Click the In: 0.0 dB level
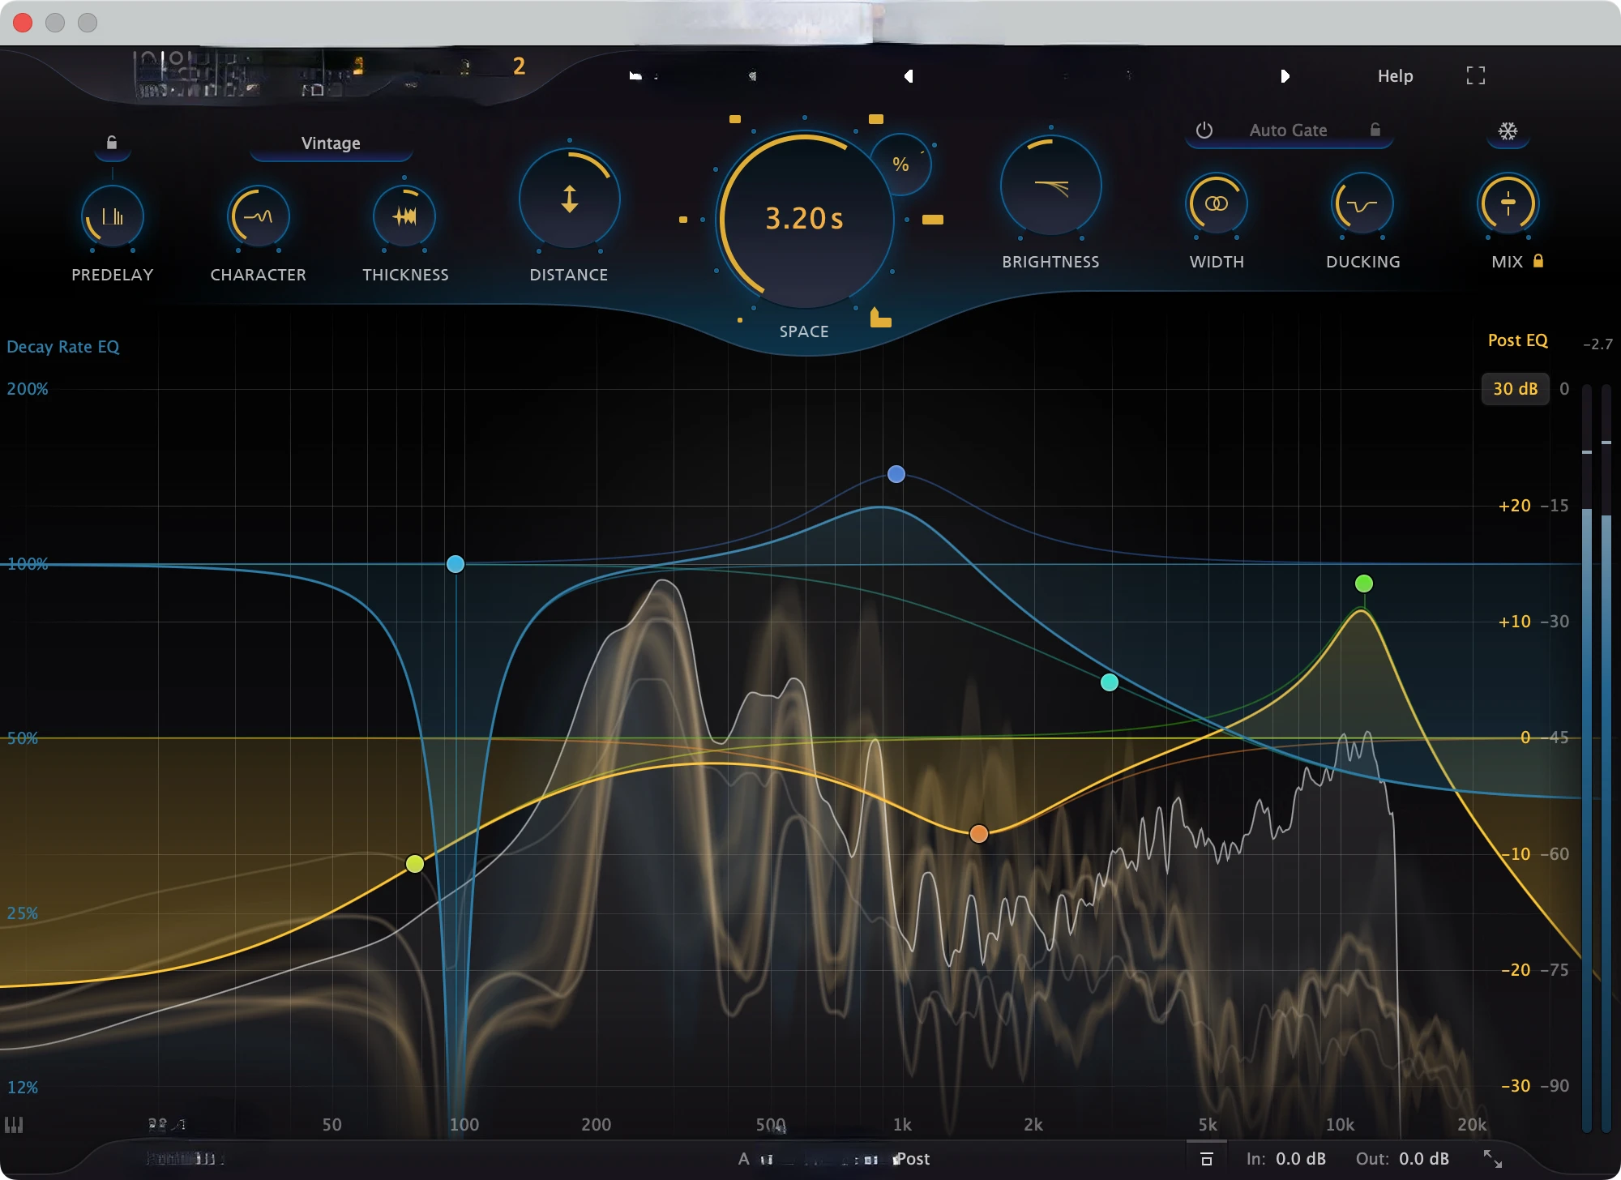1621x1180 pixels. click(x=1286, y=1159)
